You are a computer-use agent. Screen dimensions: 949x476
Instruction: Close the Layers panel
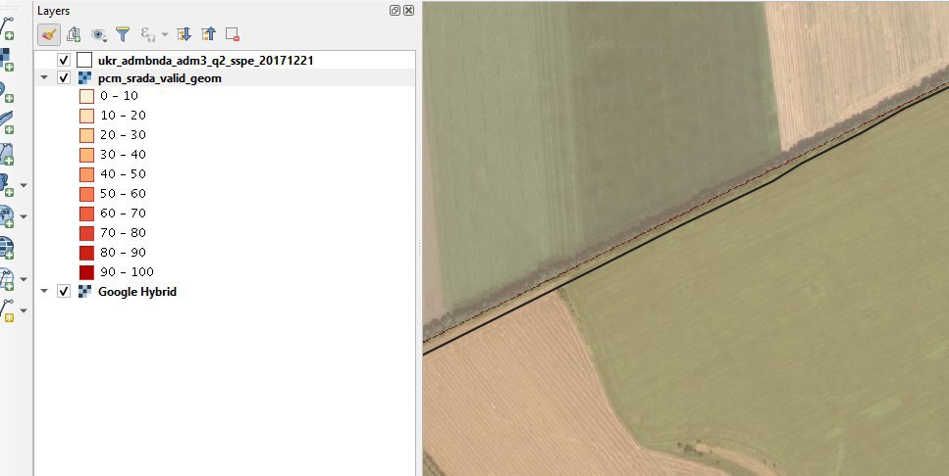pos(409,10)
